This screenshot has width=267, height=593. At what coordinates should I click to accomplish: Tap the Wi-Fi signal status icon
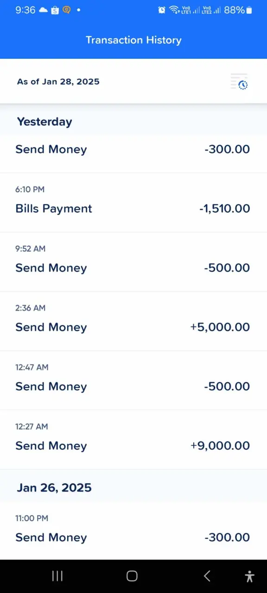click(174, 10)
